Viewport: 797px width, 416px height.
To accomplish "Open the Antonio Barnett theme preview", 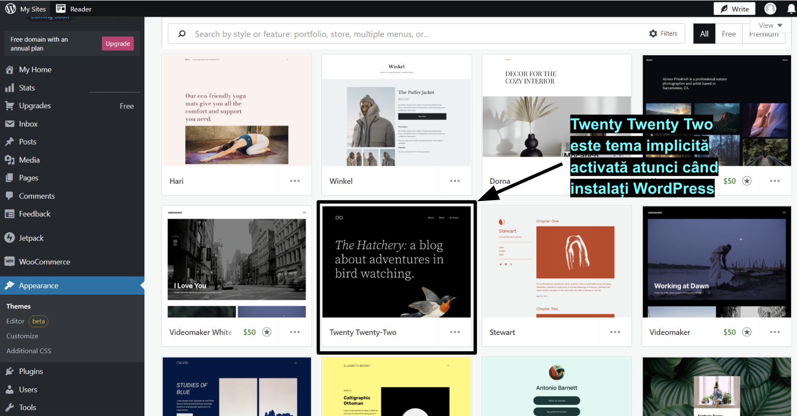I will (x=557, y=387).
